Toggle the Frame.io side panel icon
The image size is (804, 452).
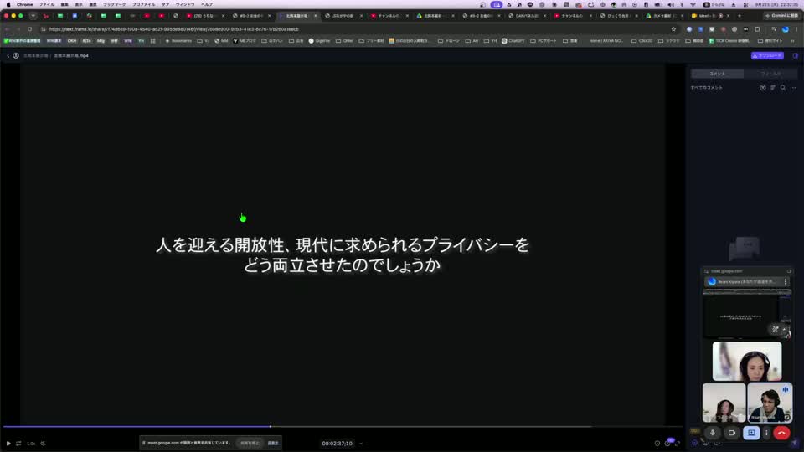click(796, 55)
